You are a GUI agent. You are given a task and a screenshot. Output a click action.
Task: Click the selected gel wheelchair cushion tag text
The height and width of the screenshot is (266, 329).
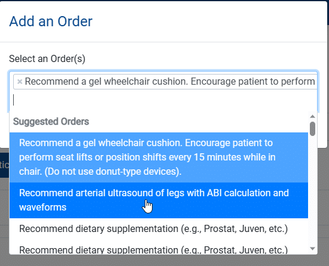click(170, 82)
